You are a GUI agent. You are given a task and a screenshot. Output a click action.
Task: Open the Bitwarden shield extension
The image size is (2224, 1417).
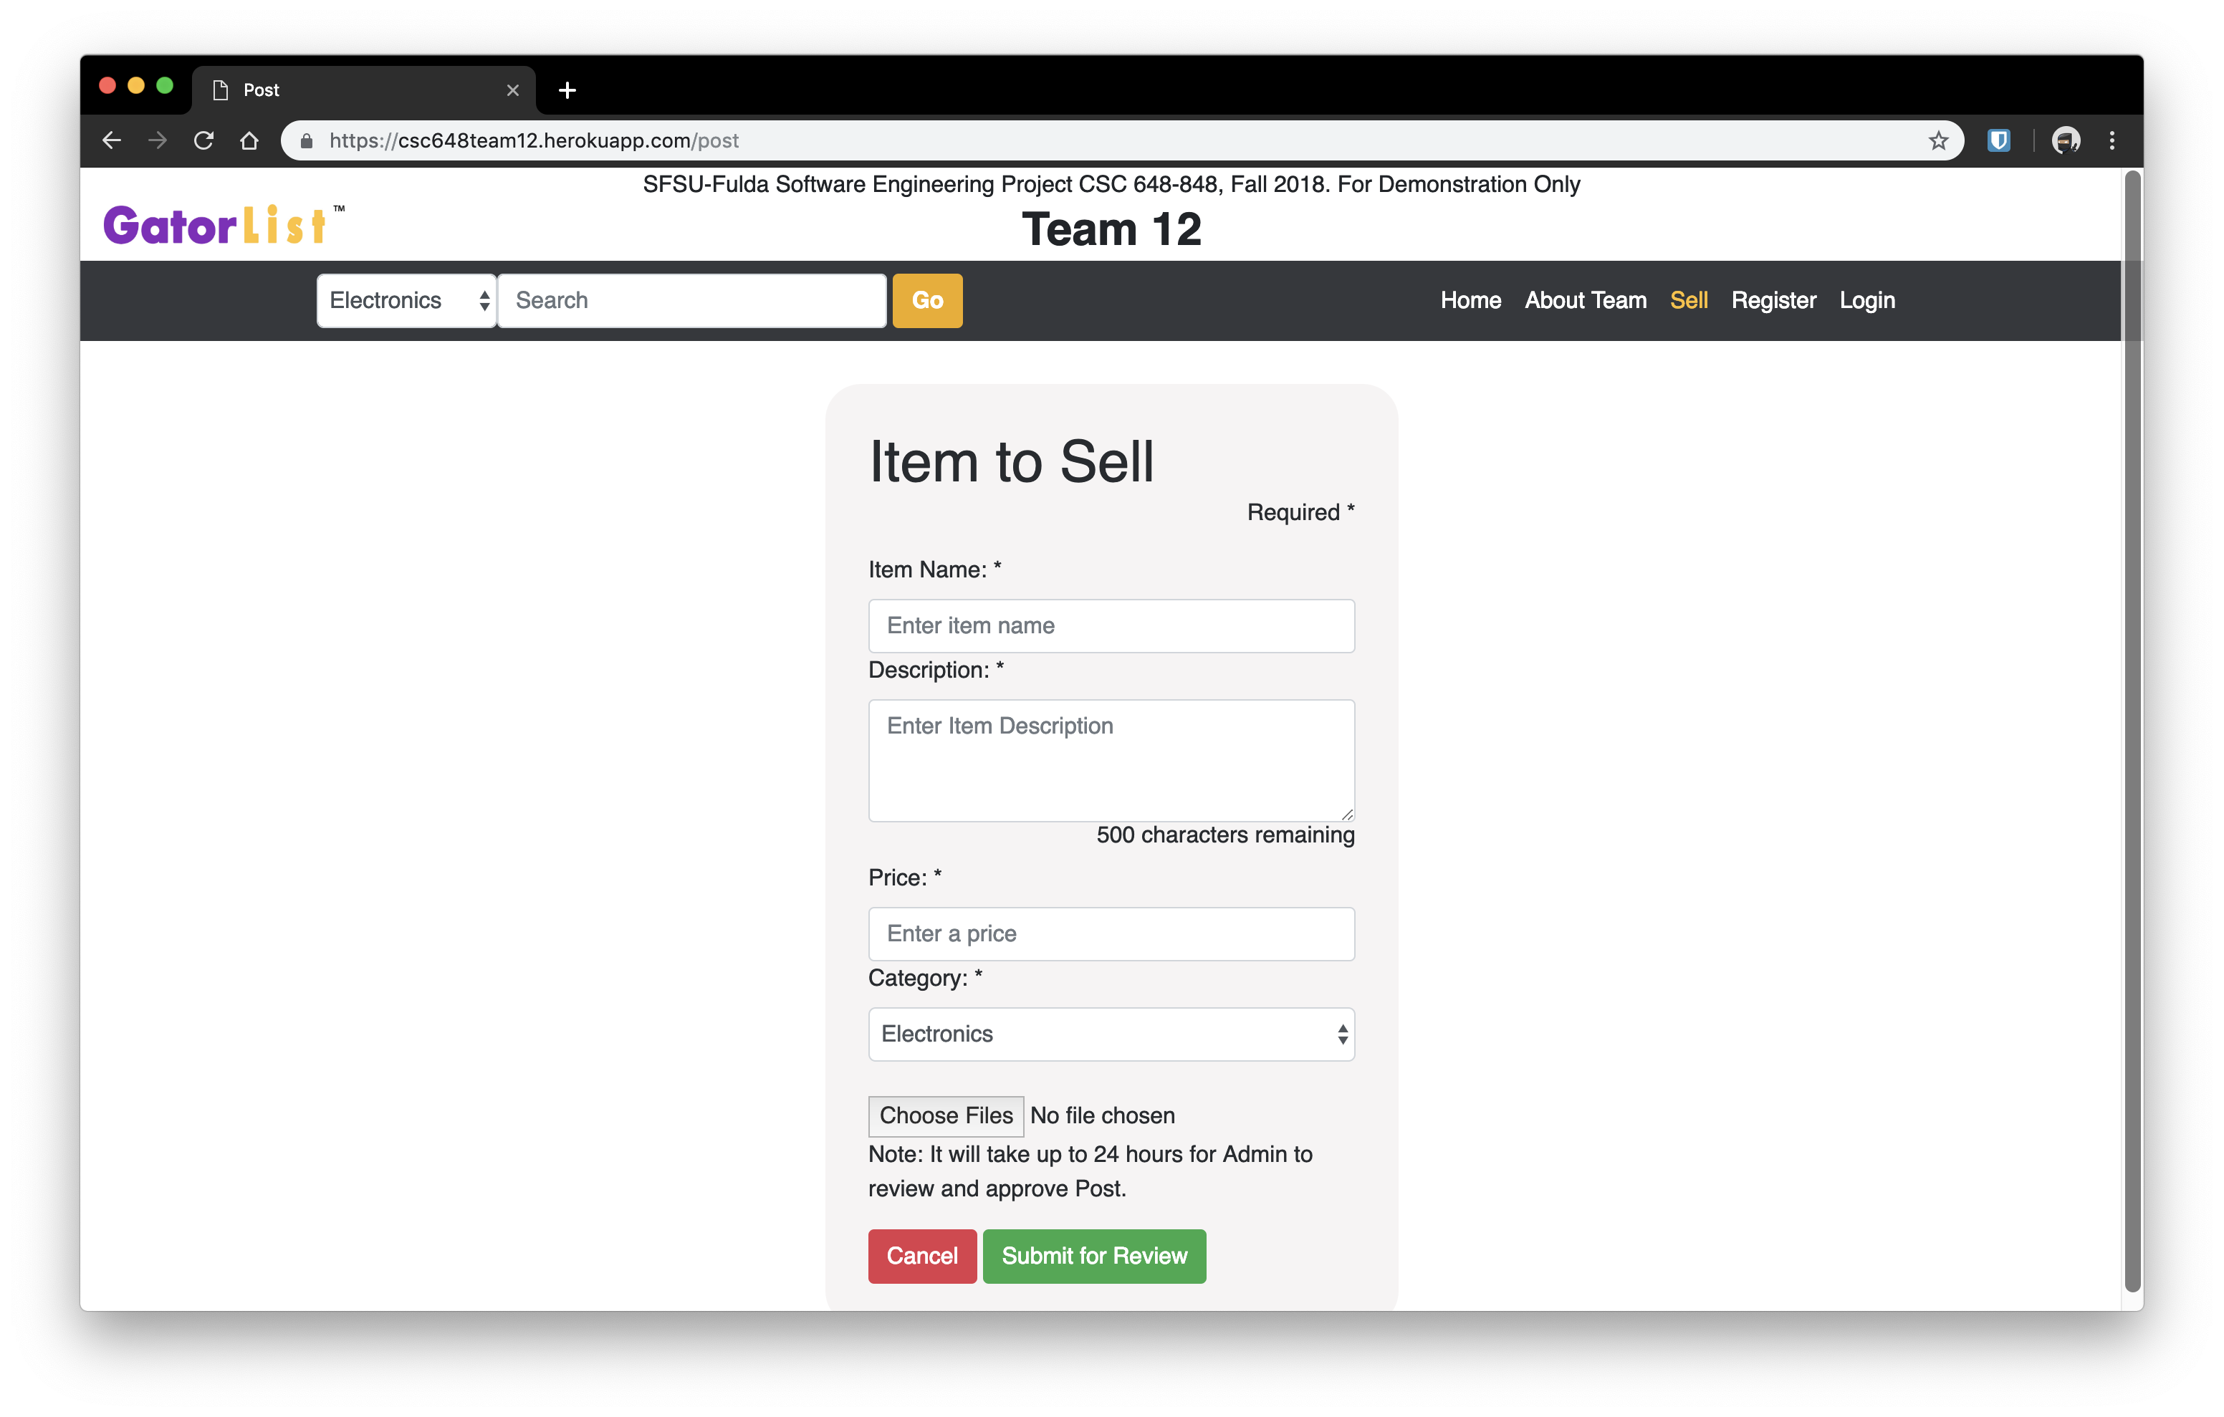click(1998, 140)
